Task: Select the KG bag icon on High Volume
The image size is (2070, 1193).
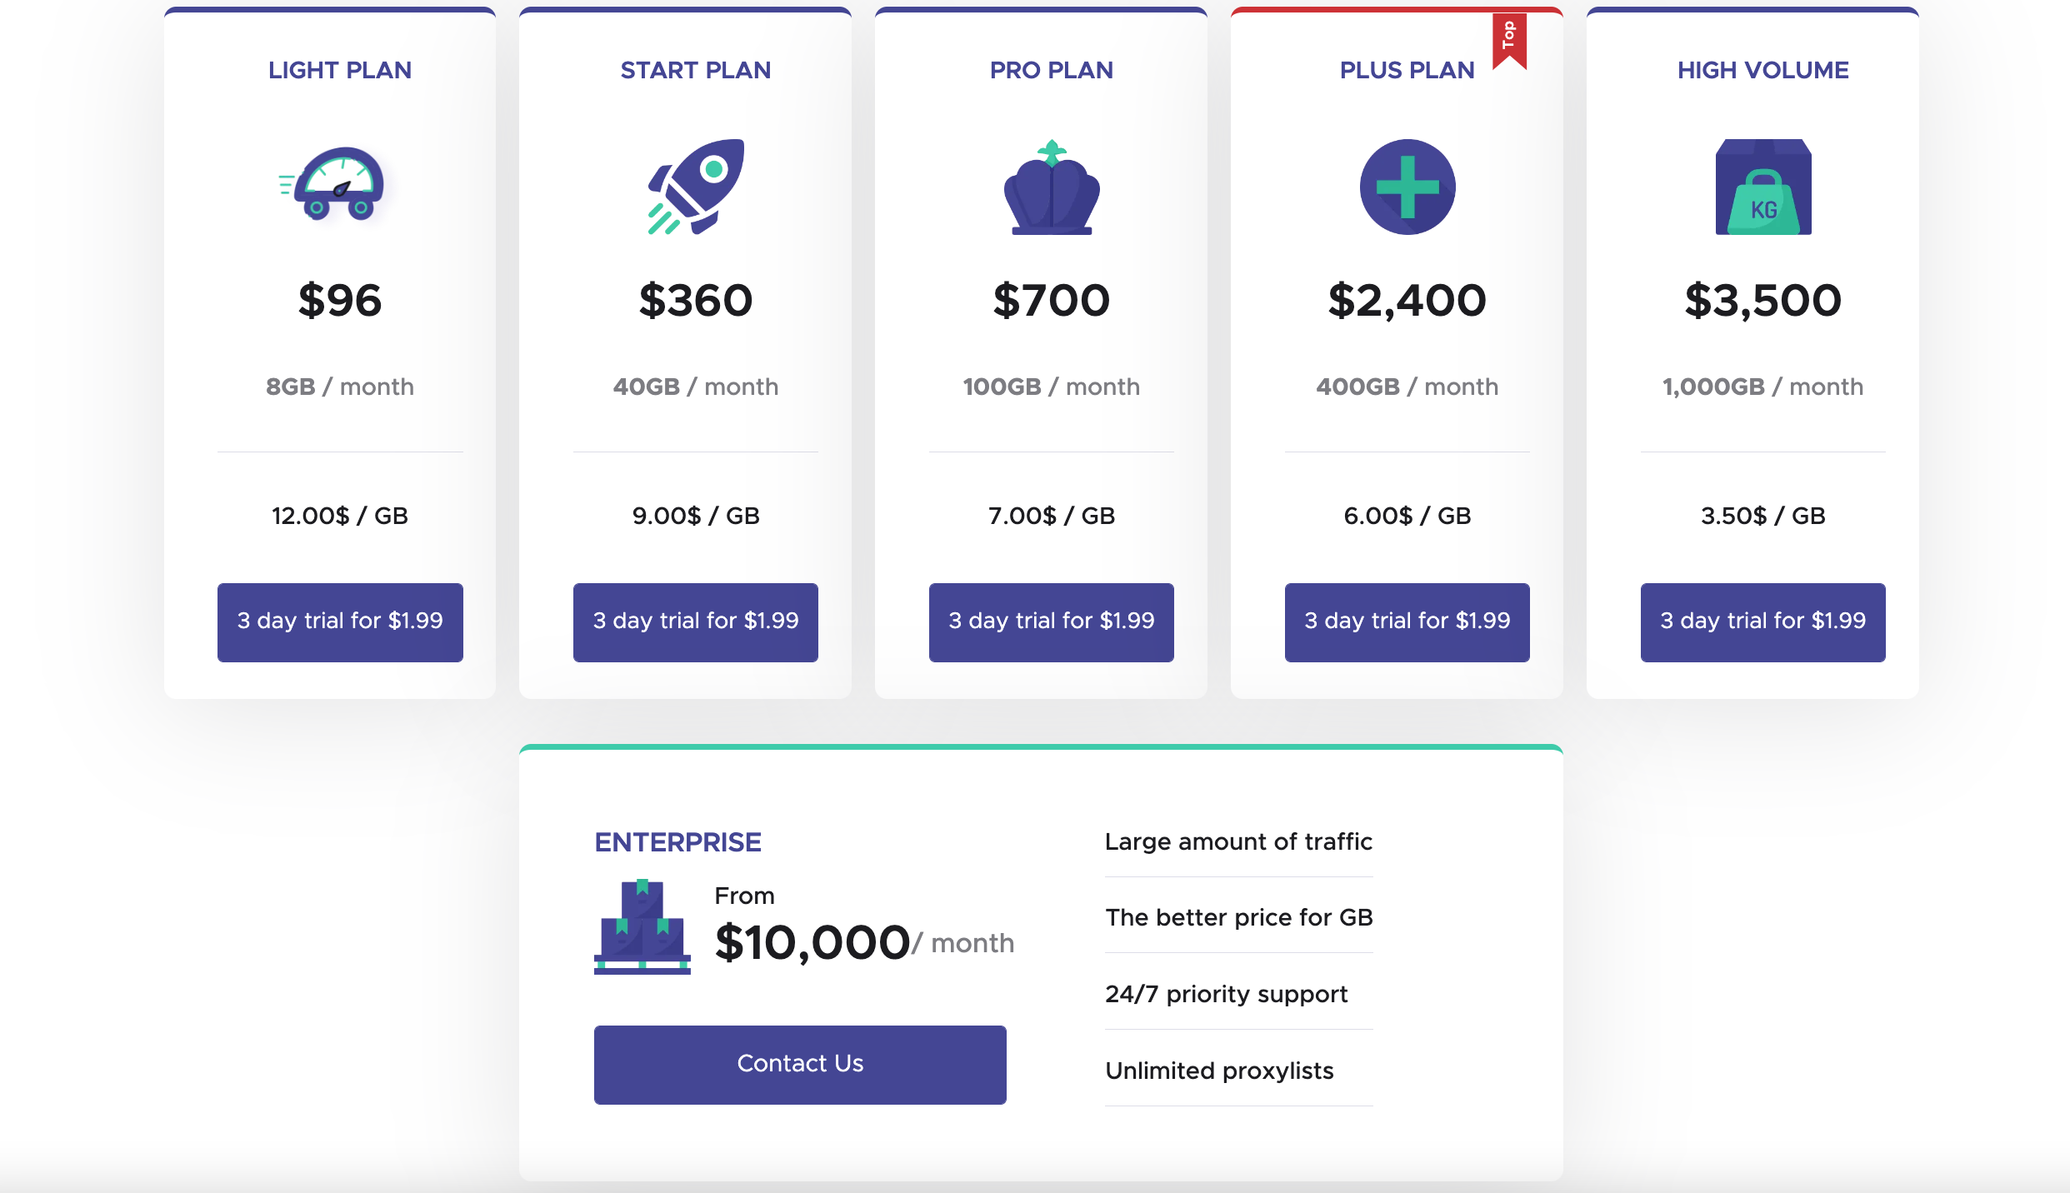Action: coord(1762,187)
